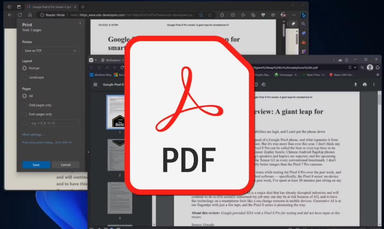
Task: Rotate the PDF with rotate icon
Action: [263, 84]
